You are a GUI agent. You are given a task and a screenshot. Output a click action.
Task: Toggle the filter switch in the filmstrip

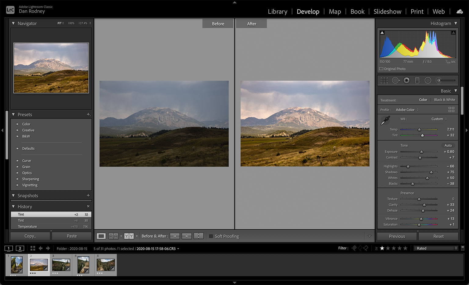[x=463, y=248]
